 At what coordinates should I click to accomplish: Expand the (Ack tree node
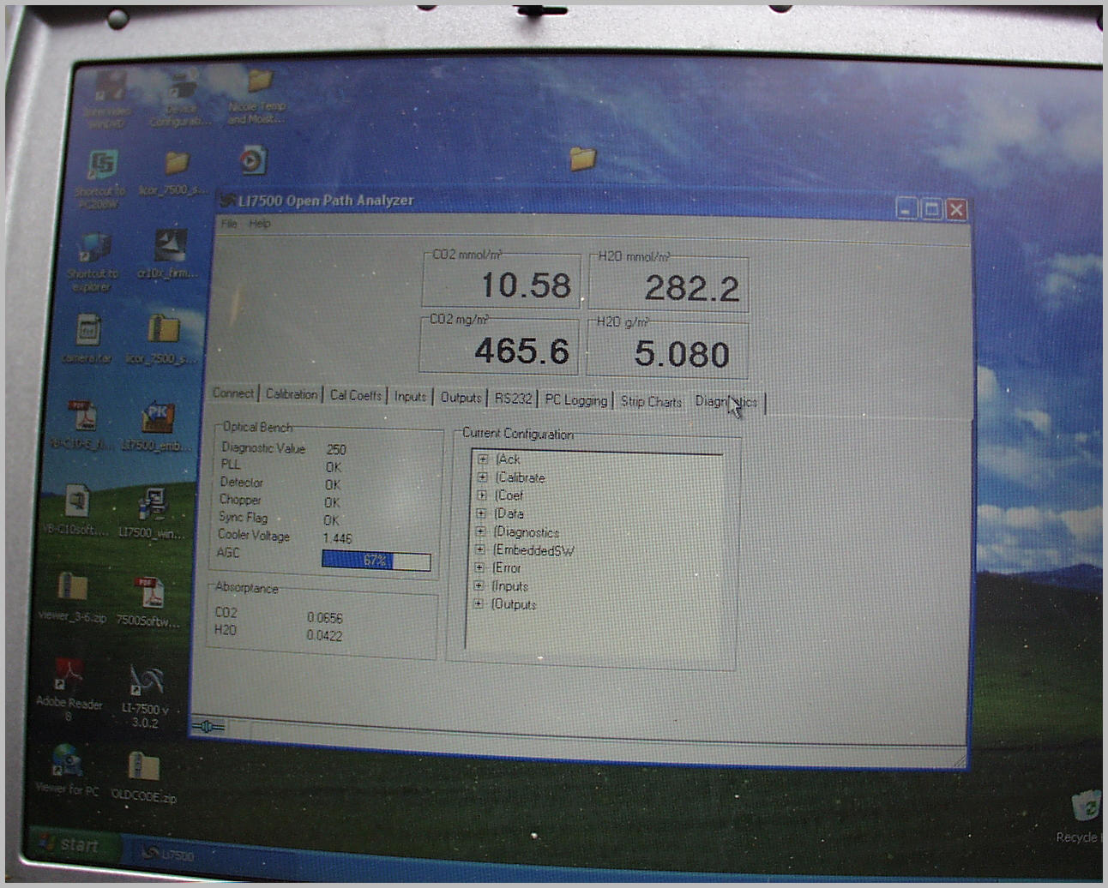(x=482, y=459)
